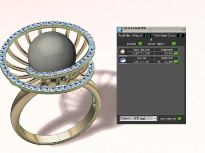Click the green Set Material arrow

pos(179,119)
